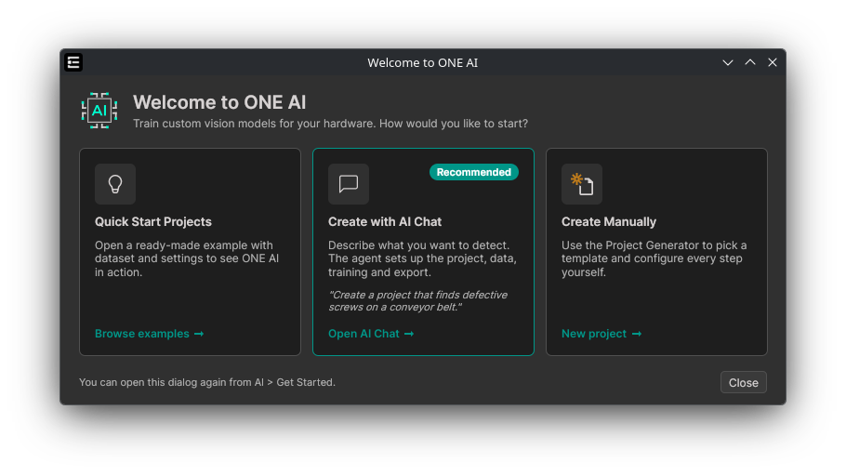Image resolution: width=846 pixels, height=476 pixels.
Task: Click the defective screws example prompt text
Action: (x=418, y=301)
